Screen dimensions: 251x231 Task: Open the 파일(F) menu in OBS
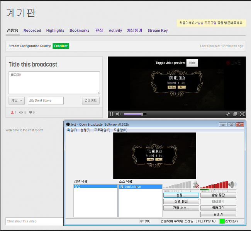point(72,130)
